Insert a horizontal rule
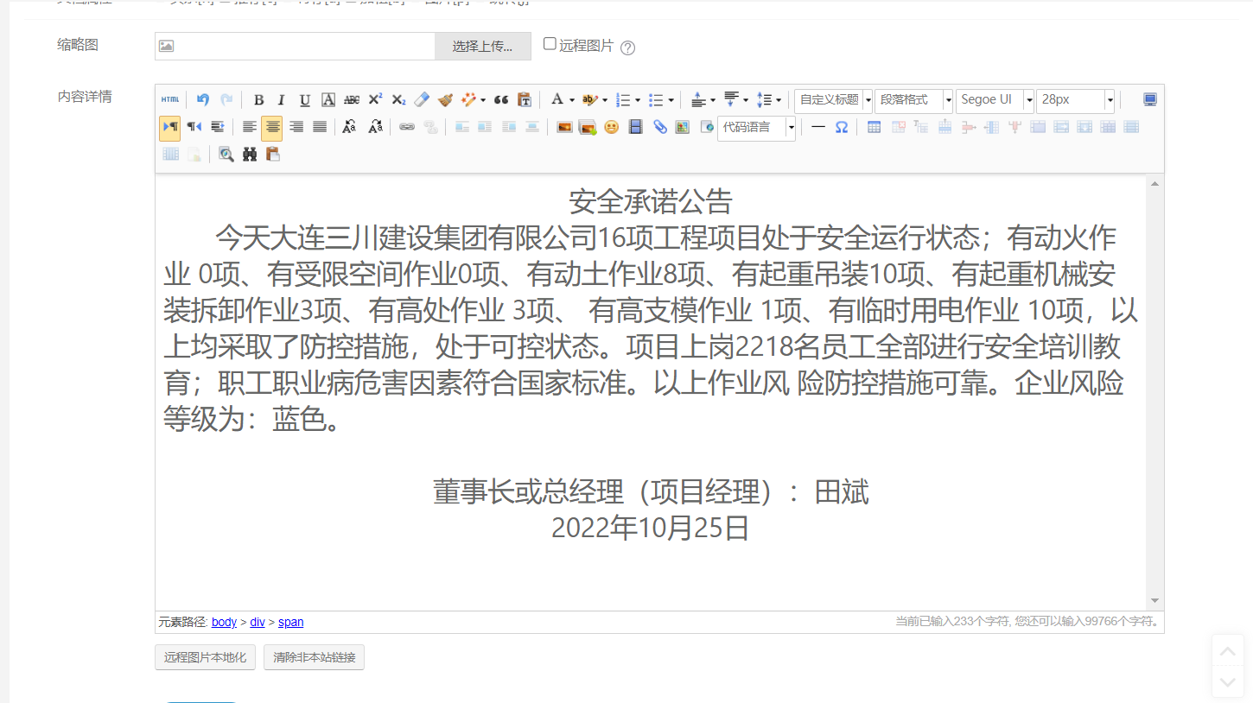The width and height of the screenshot is (1253, 703). tap(817, 127)
